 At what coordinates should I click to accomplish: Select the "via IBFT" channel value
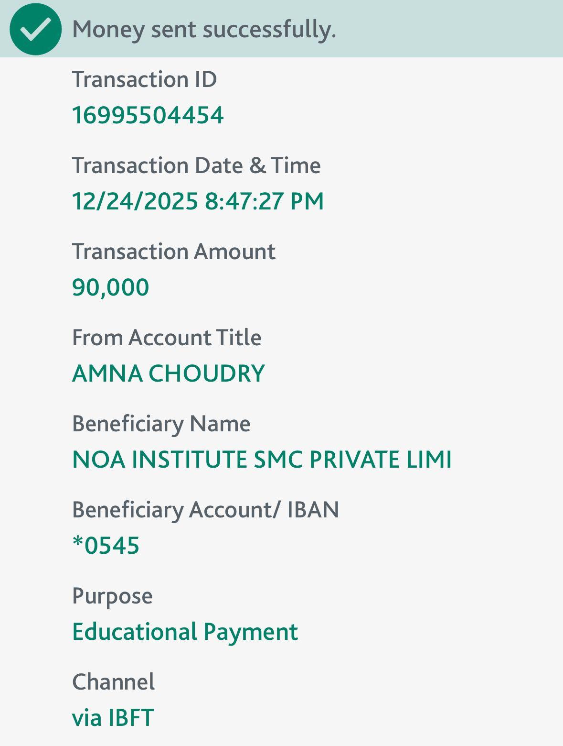point(113,718)
